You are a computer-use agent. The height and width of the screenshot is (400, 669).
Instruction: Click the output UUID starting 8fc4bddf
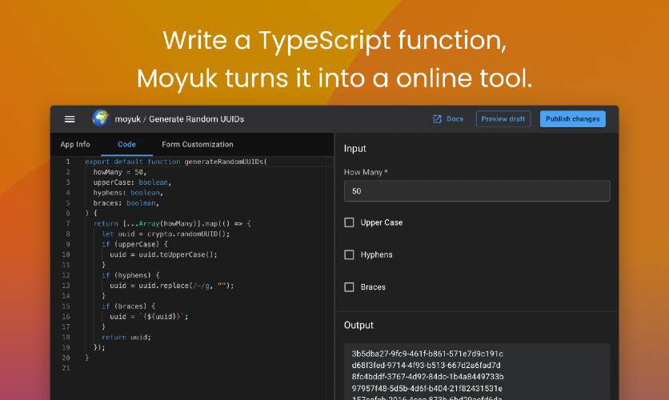click(427, 377)
